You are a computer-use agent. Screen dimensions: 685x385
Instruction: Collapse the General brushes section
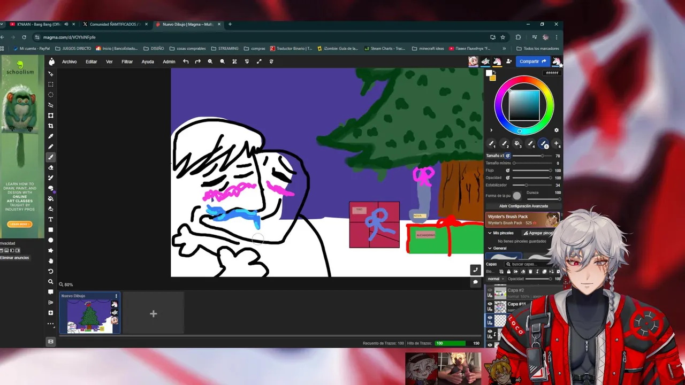click(490, 248)
